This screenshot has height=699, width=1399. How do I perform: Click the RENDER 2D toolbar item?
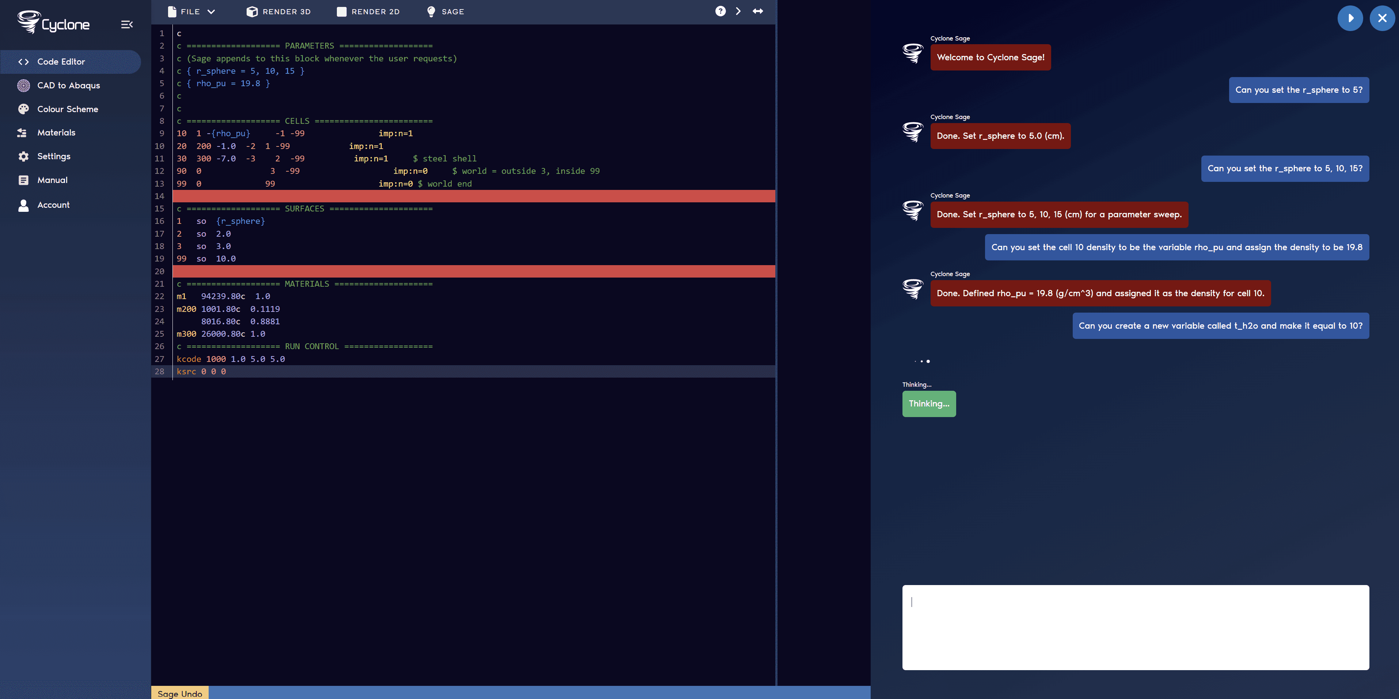(368, 11)
